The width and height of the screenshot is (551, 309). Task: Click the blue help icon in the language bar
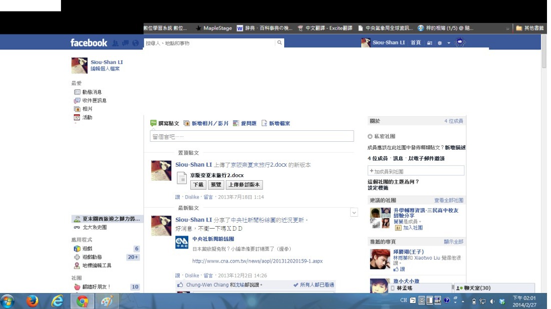[x=447, y=300]
